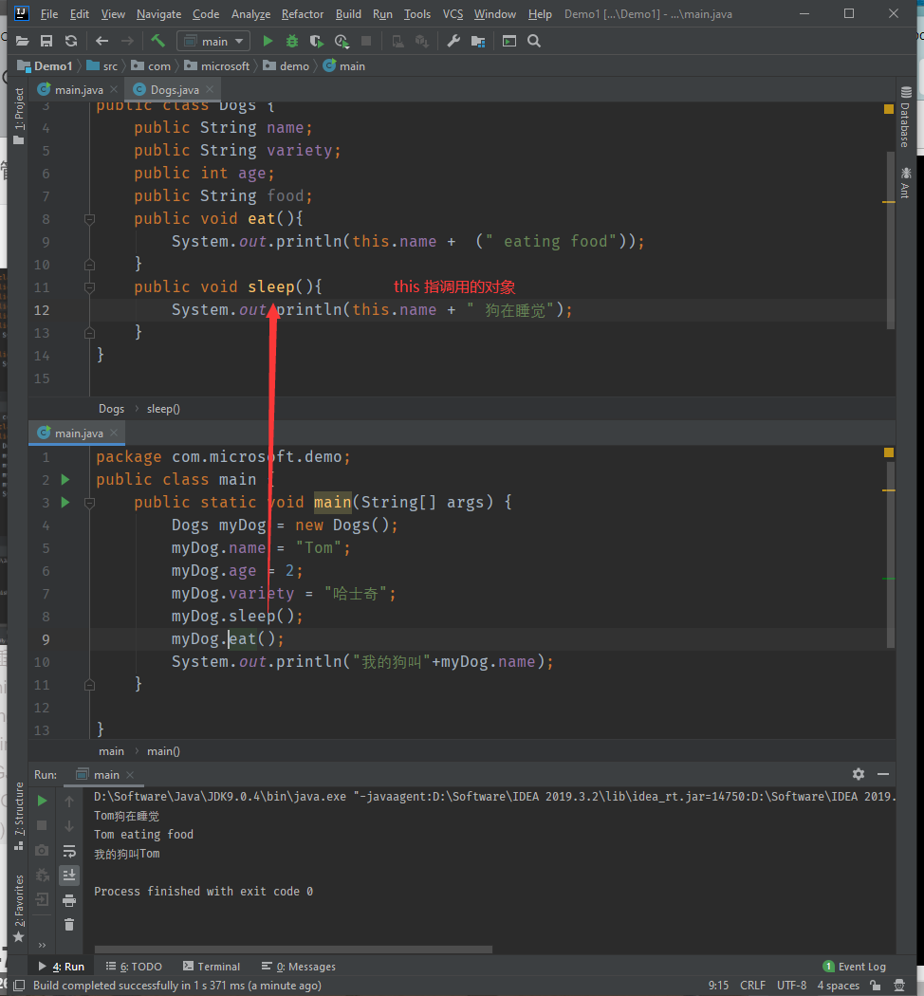Click Demo1 in breadcrumb navigation bar
The image size is (924, 996).
(x=46, y=66)
